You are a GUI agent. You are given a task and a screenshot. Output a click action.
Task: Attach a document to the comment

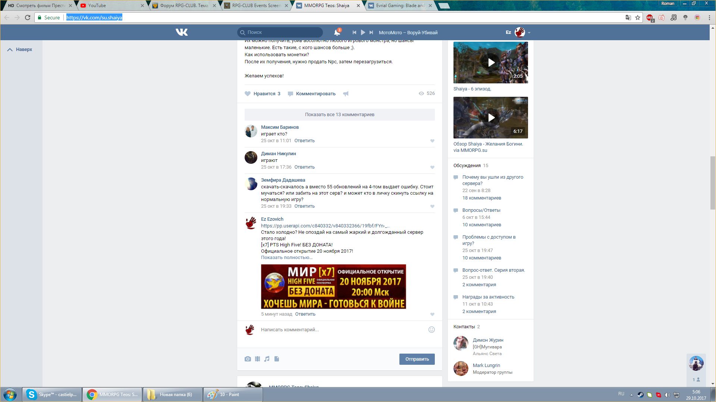point(277,359)
